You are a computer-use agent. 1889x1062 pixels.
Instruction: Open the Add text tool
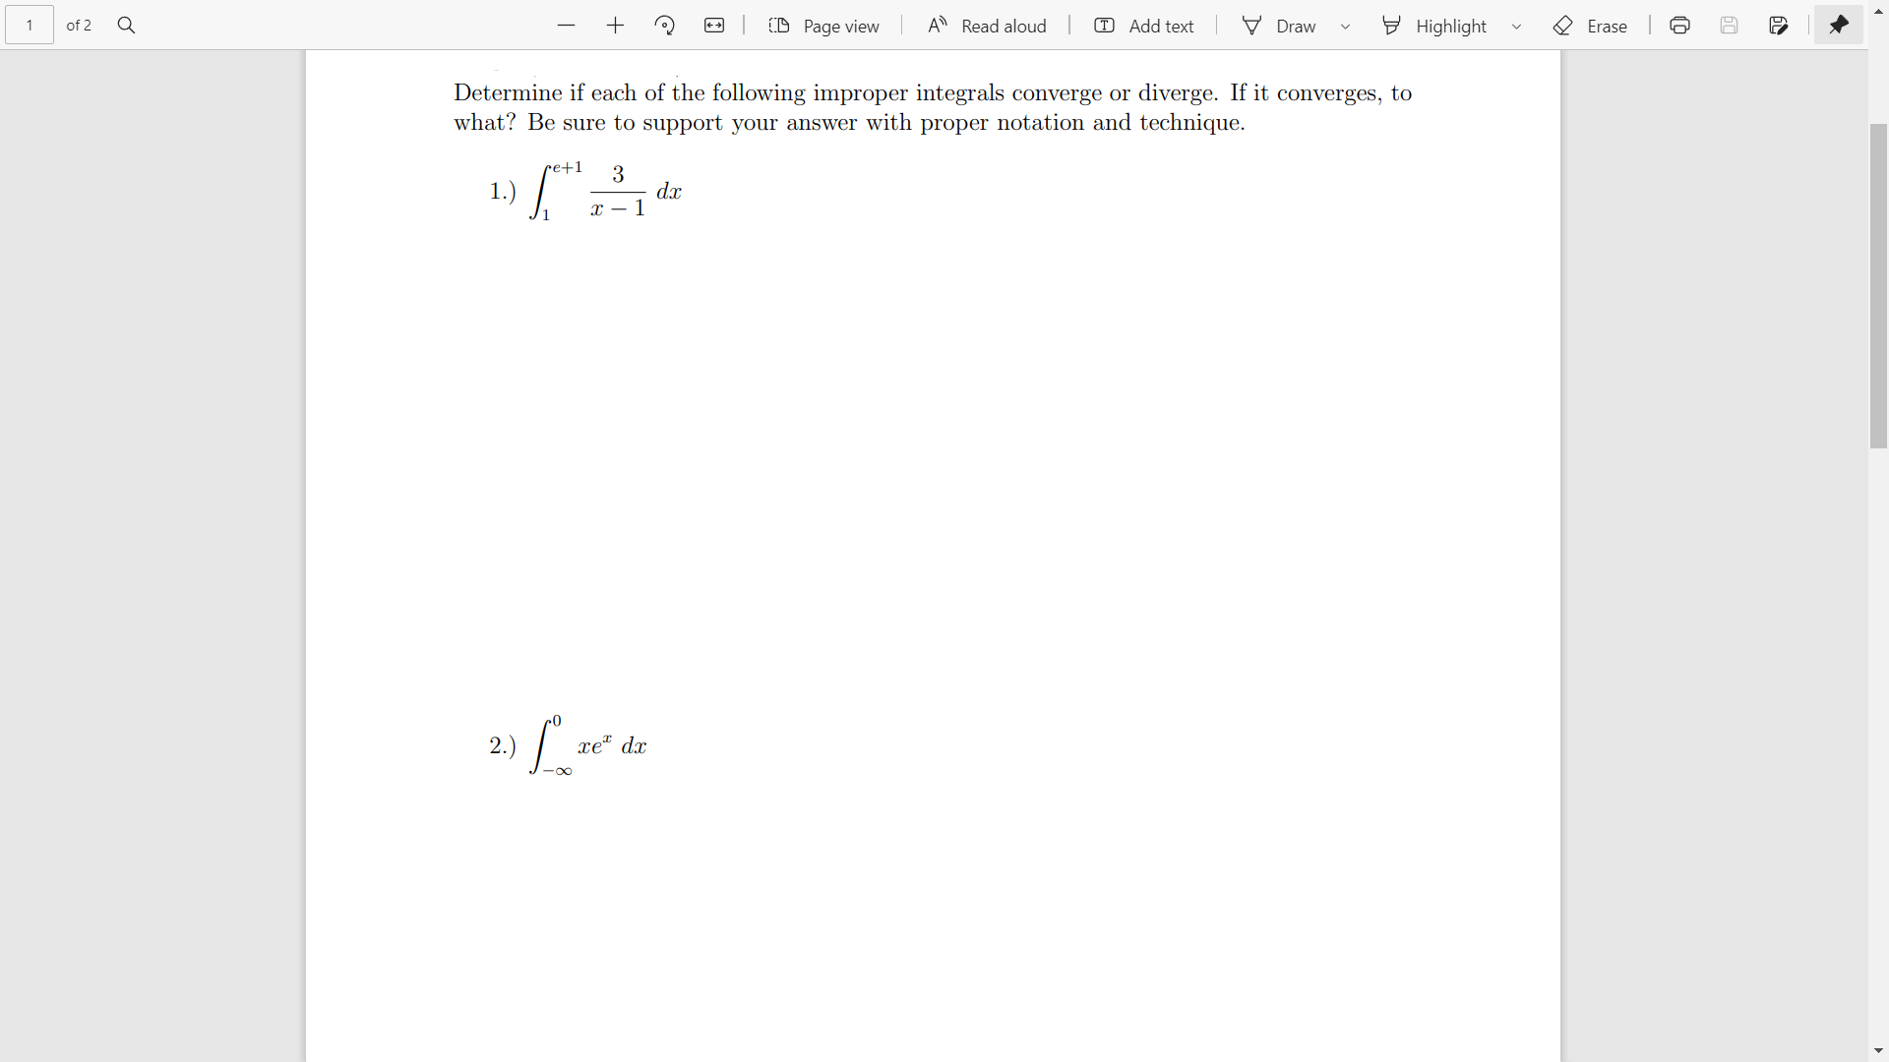click(x=1143, y=25)
